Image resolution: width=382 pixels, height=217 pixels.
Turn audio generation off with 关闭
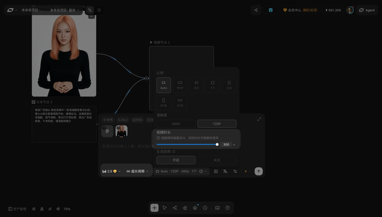point(217,160)
